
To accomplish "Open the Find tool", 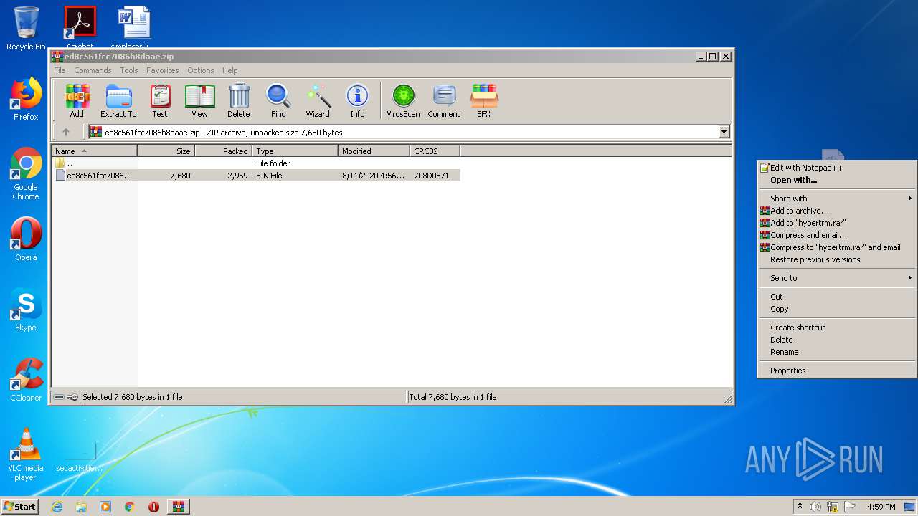I will tap(278, 100).
